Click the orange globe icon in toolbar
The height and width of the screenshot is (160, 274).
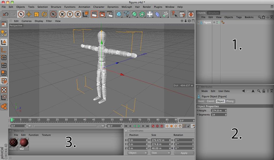point(191,14)
